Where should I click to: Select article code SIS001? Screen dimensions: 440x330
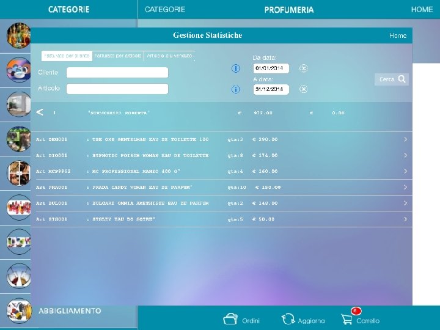point(58,219)
